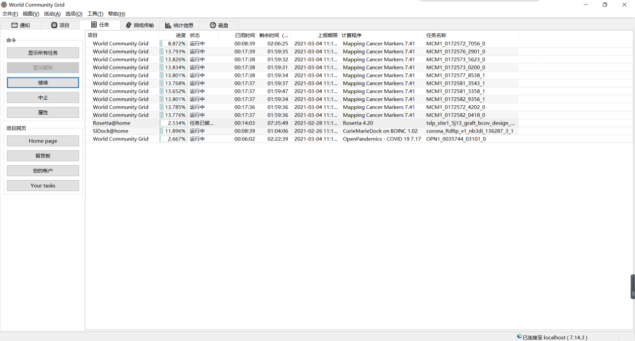Open the 选项(O) menu
Screen dimensions: 635x341
pos(74,14)
